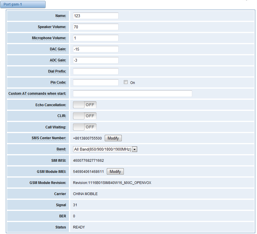The height and width of the screenshot is (234, 257).
Task: Enable the Call Waiting switch
Action: point(85,127)
